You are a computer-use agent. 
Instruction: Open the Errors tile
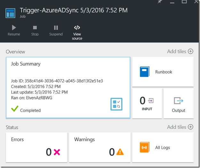point(36,147)
